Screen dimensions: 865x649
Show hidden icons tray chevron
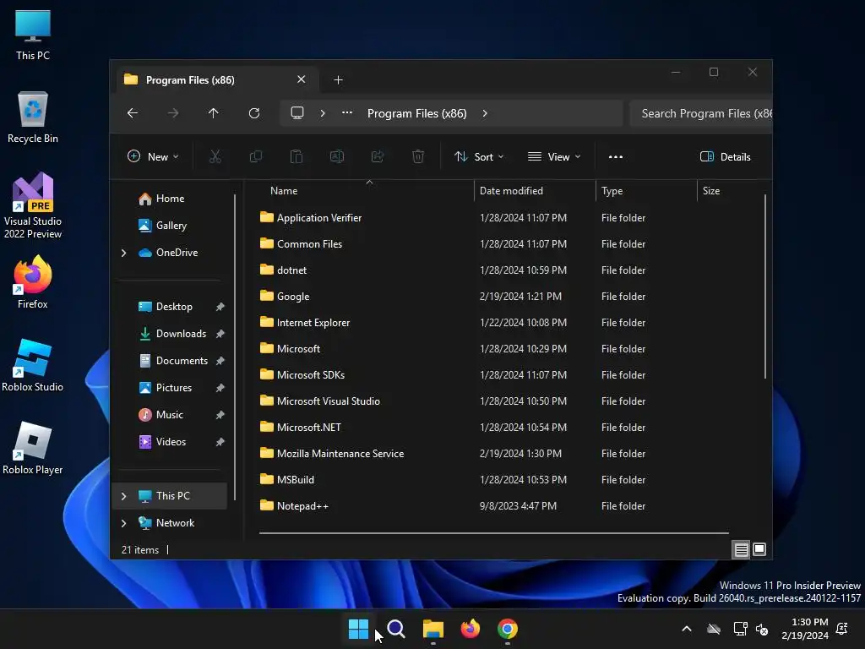click(x=687, y=629)
